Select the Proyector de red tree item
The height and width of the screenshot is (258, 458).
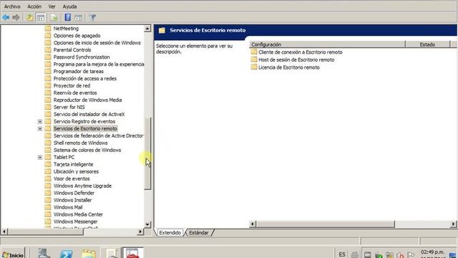pos(72,86)
